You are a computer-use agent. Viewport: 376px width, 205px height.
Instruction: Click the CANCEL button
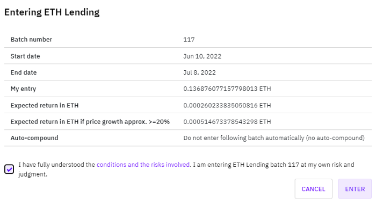[313, 189]
